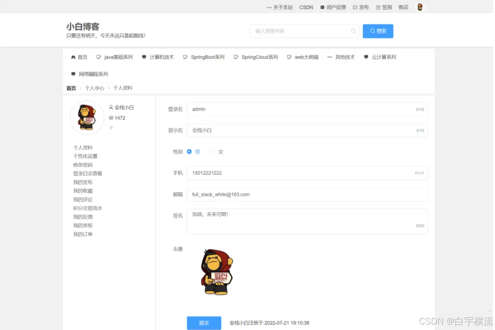Select the 男 gender radio button
Screen dimensions: 495x330
coord(189,152)
